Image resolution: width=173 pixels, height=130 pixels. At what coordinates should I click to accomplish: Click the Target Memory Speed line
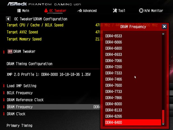(24, 39)
